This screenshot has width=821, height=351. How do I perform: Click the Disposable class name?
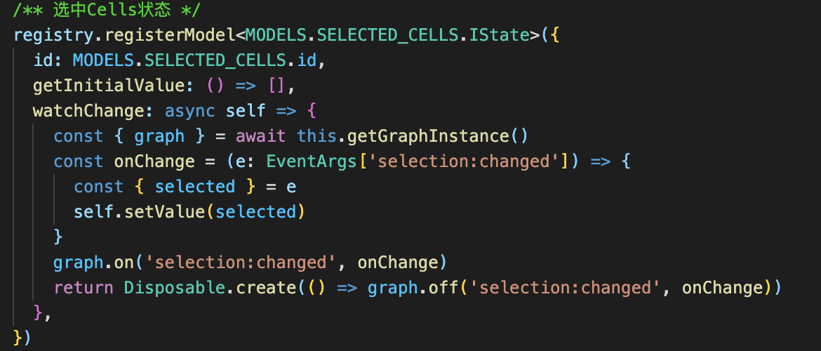click(x=174, y=288)
